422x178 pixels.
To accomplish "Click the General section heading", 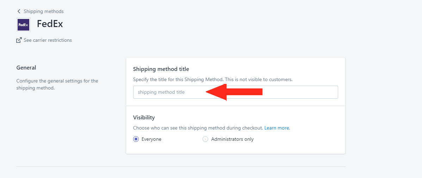I will (x=26, y=67).
